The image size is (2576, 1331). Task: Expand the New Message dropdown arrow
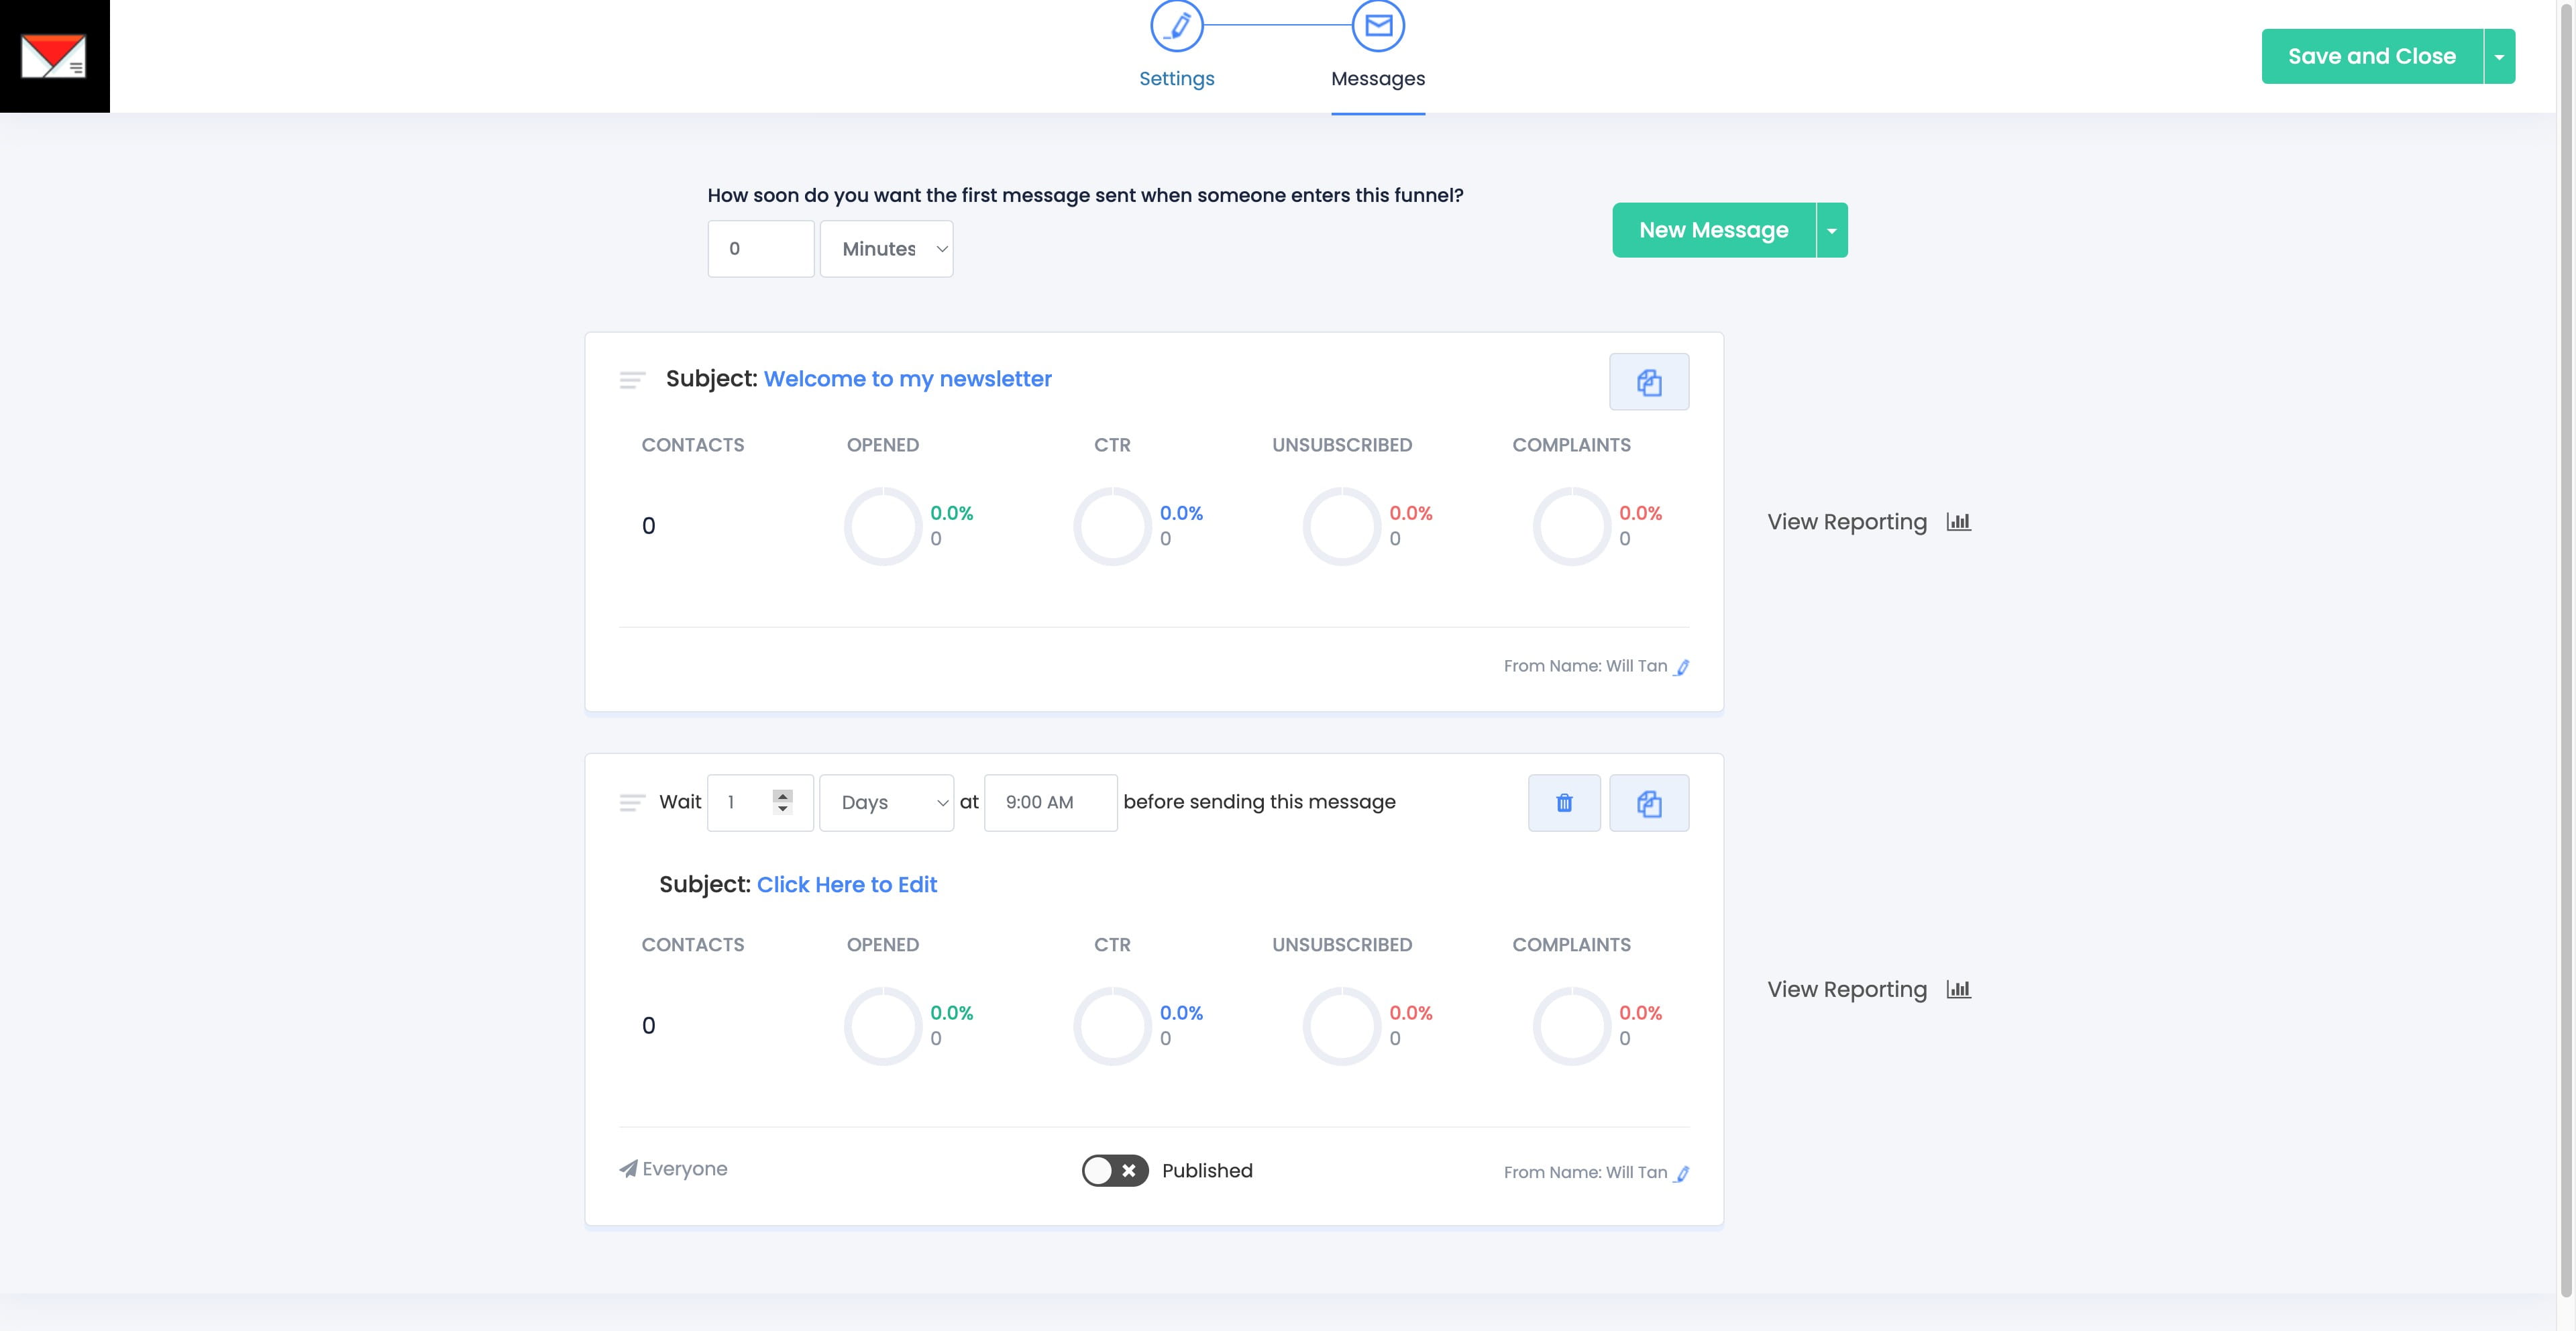pos(1832,231)
